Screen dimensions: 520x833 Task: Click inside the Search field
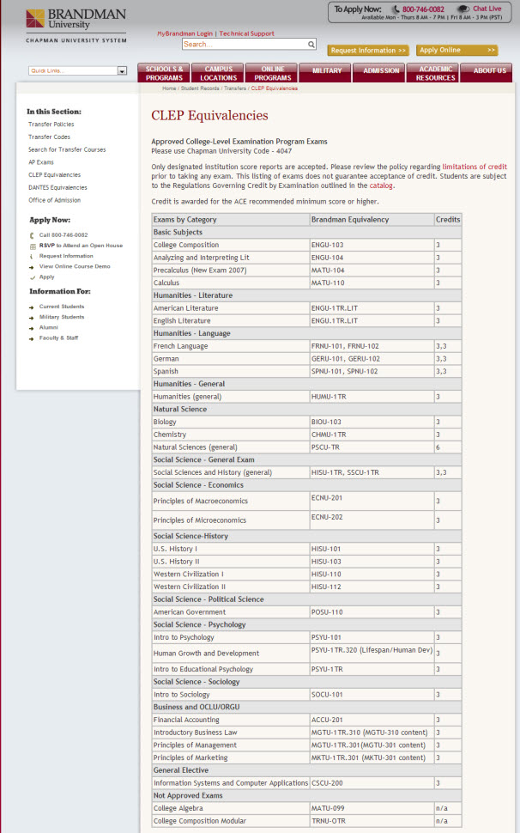[x=244, y=45]
